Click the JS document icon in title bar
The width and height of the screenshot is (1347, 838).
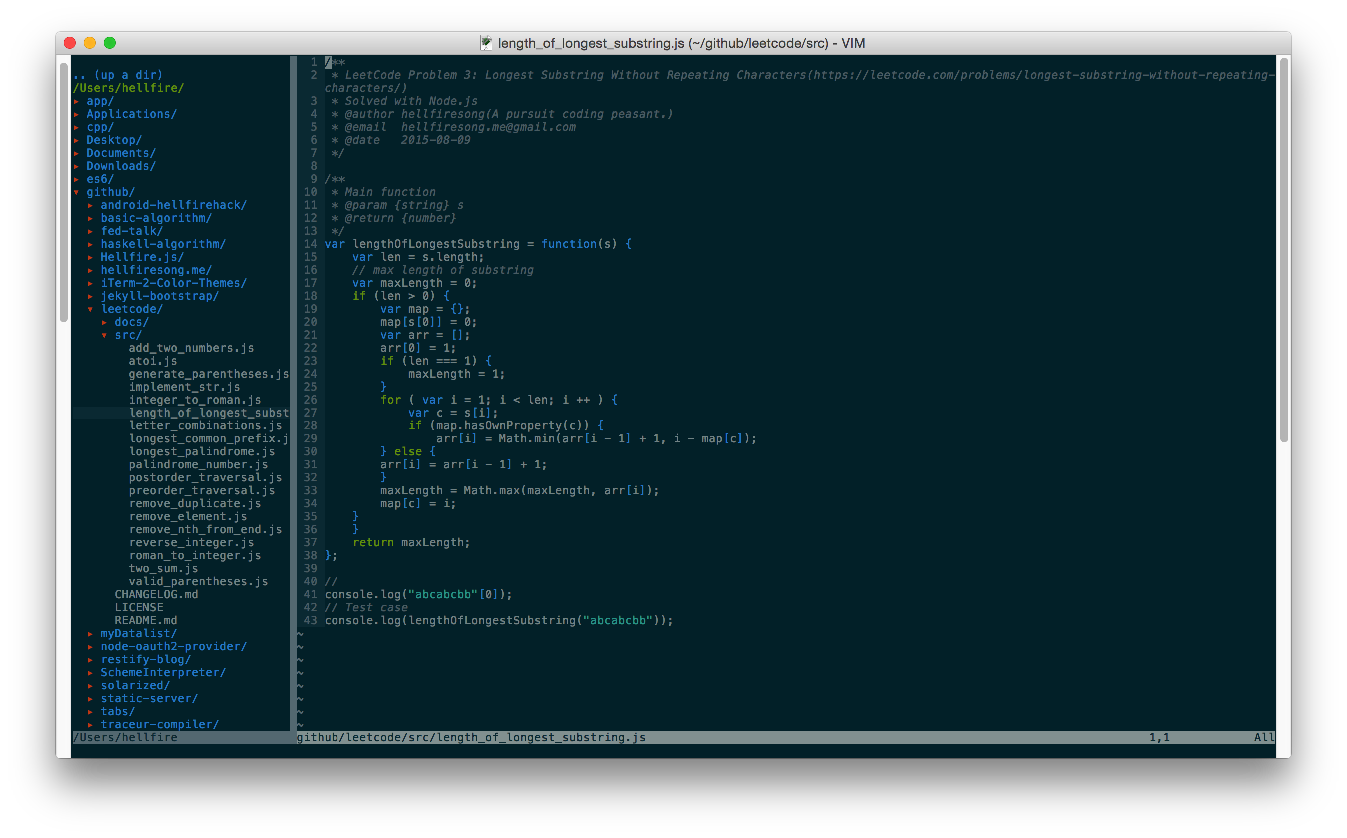pos(486,43)
